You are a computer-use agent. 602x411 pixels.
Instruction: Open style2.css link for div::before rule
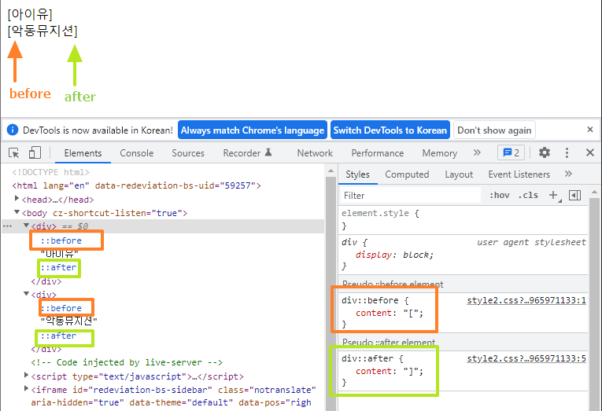526,300
